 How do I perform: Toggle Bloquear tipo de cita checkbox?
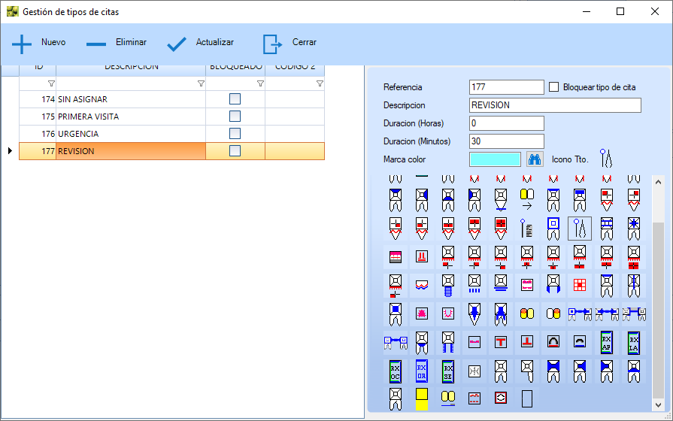pyautogui.click(x=554, y=87)
